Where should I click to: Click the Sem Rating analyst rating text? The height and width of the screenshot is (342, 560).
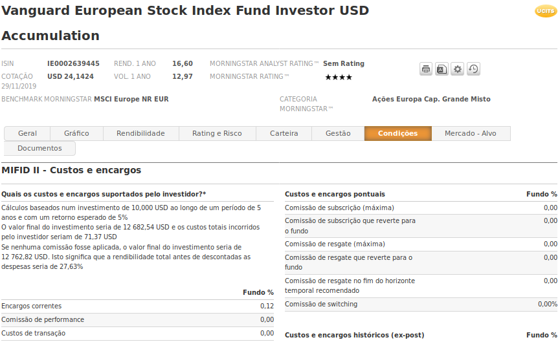(x=344, y=64)
